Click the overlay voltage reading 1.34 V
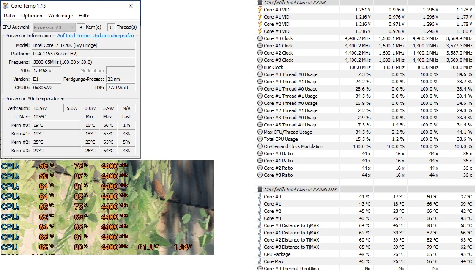The width and height of the screenshot is (476, 272). (183, 247)
